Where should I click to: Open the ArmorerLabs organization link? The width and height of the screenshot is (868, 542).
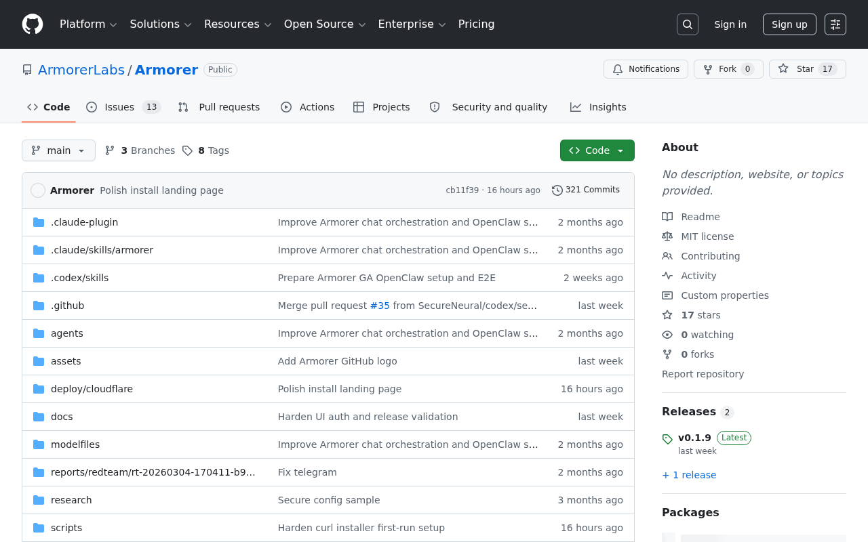(81, 70)
